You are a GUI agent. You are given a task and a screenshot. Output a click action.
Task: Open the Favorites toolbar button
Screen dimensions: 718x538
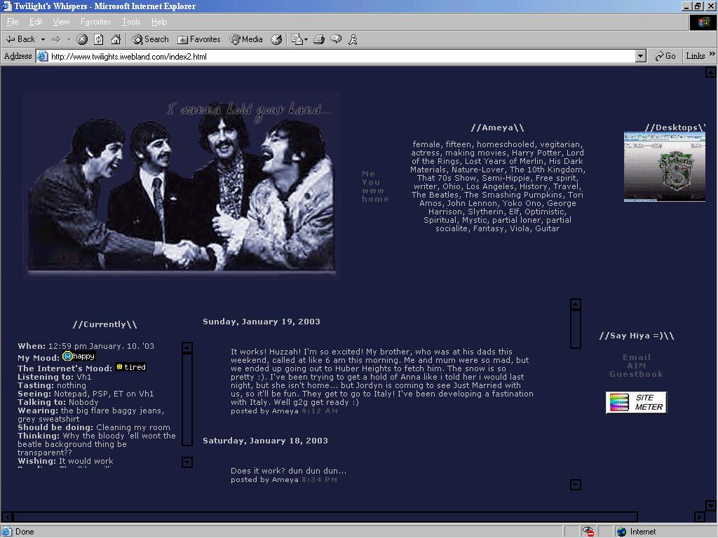click(199, 39)
